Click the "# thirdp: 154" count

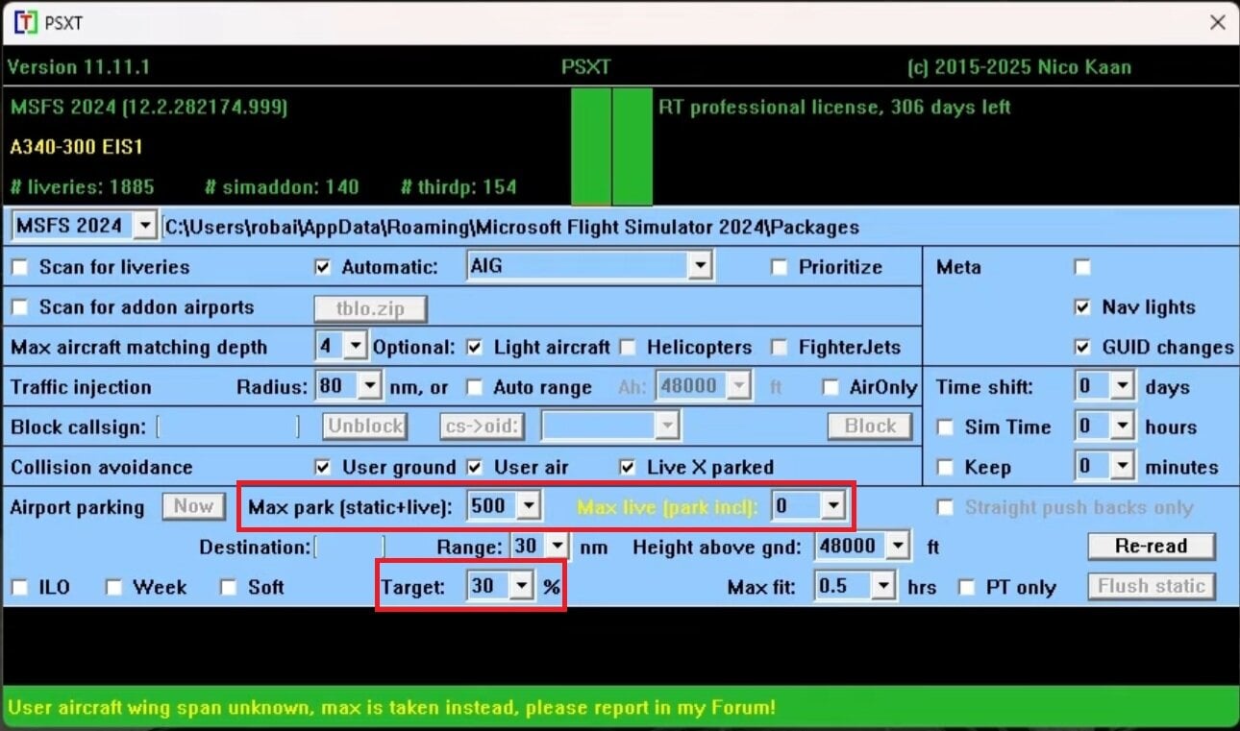pyautogui.click(x=459, y=187)
